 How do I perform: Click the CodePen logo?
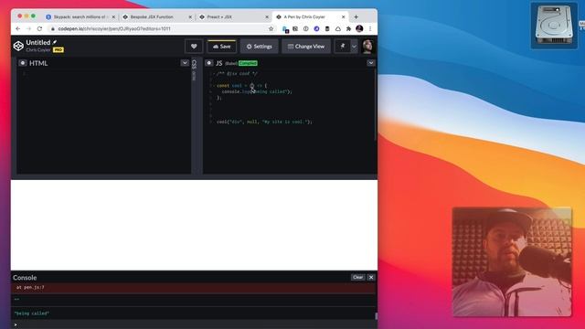point(18,46)
